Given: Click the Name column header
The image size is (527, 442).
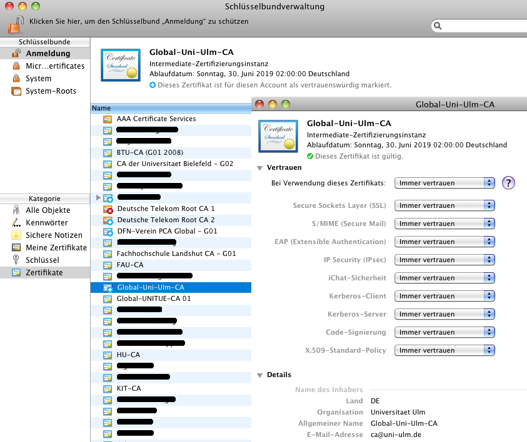Looking at the screenshot, I should (x=171, y=108).
